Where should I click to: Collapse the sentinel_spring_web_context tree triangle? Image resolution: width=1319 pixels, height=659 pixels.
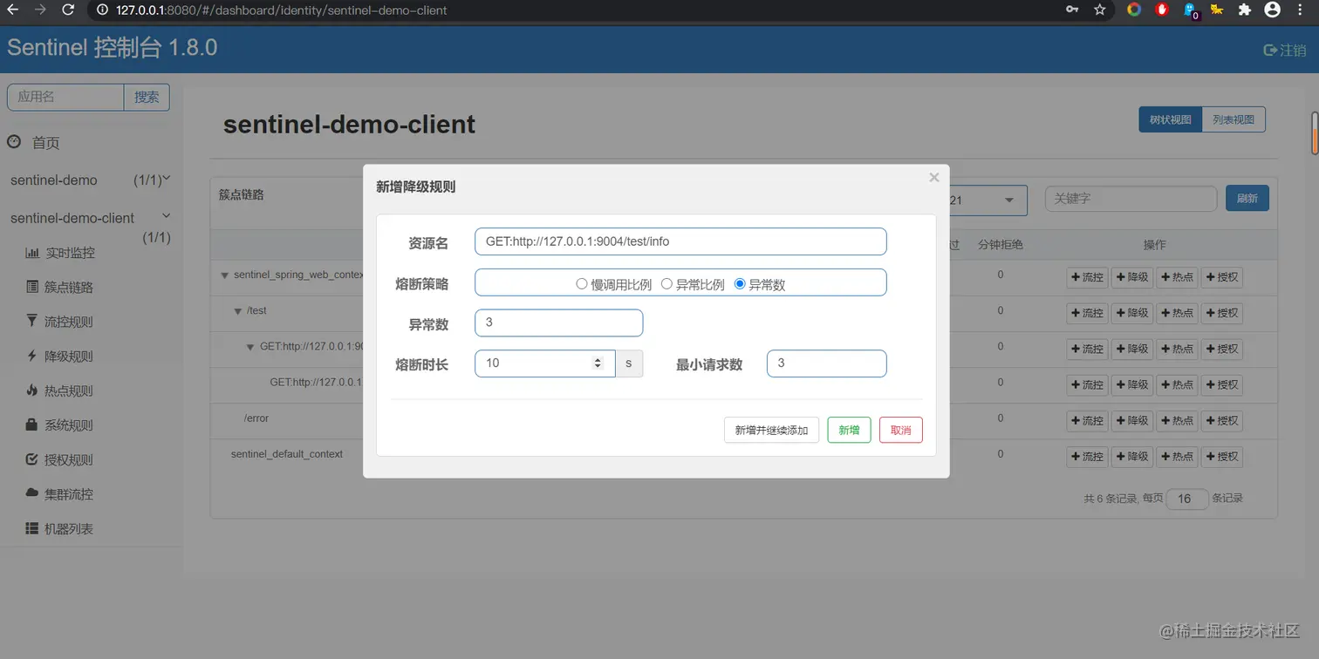[224, 275]
